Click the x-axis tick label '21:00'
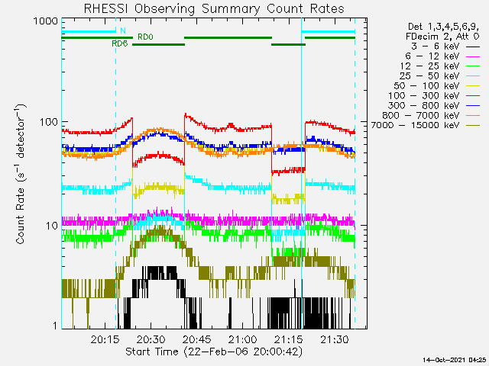Screen dimensions: 489x366 pos(243,339)
